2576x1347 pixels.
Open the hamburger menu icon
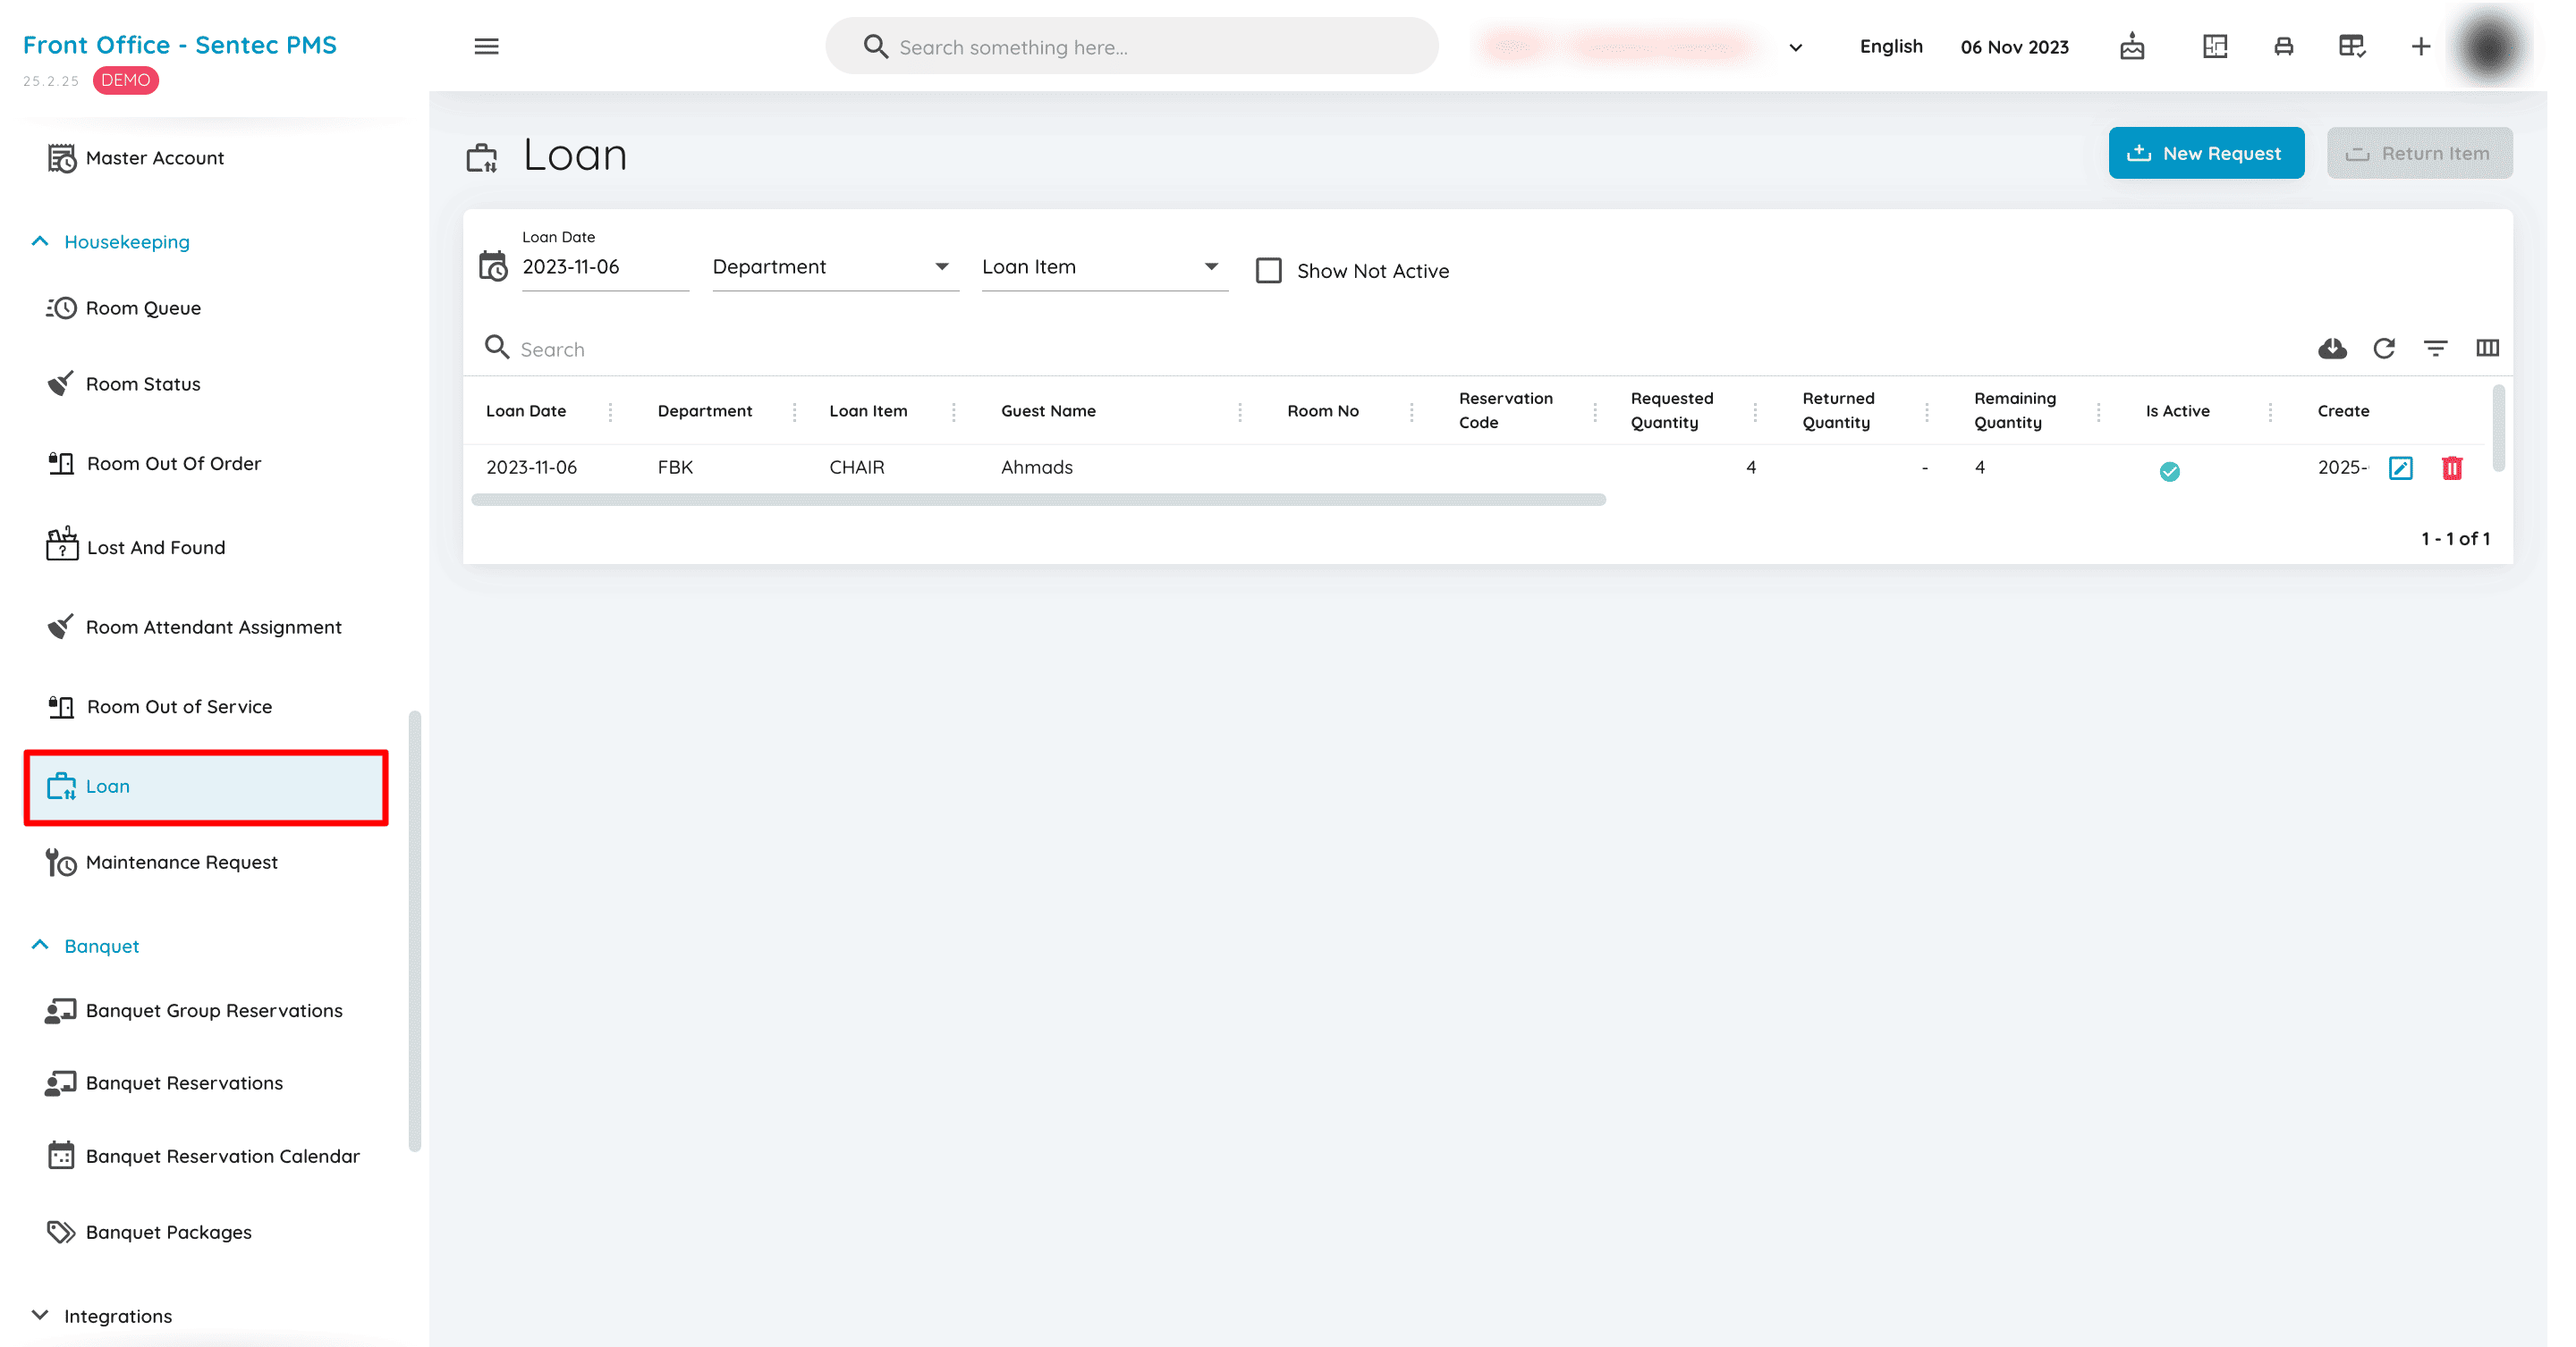(486, 46)
